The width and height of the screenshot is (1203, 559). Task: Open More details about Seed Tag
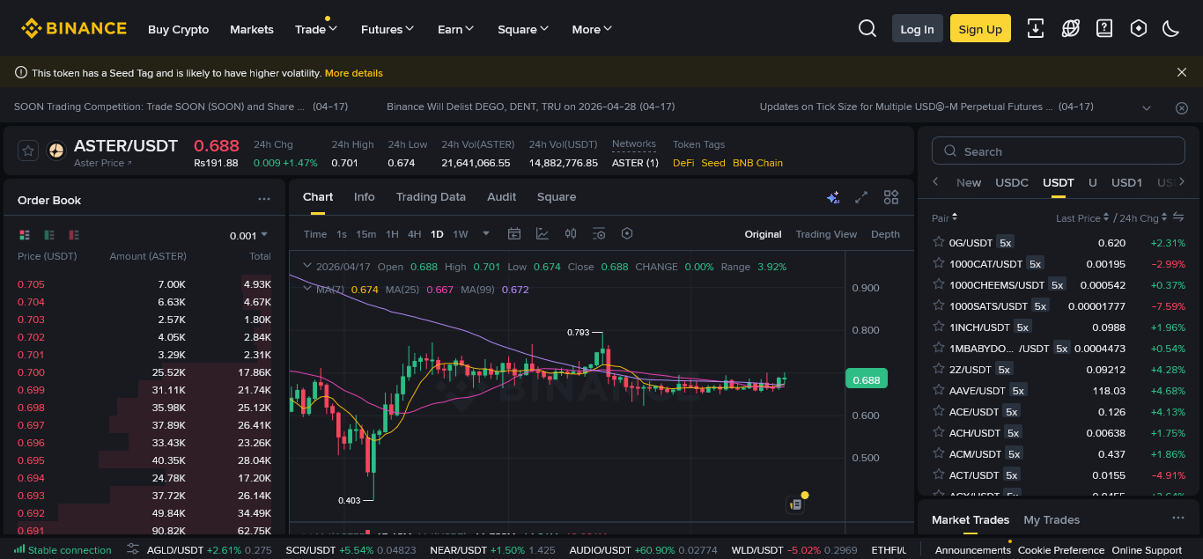click(354, 72)
